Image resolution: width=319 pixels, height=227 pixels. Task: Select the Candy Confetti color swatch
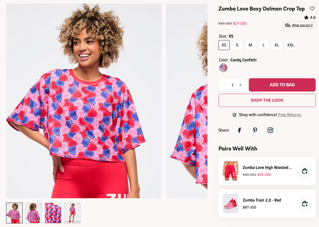223,68
